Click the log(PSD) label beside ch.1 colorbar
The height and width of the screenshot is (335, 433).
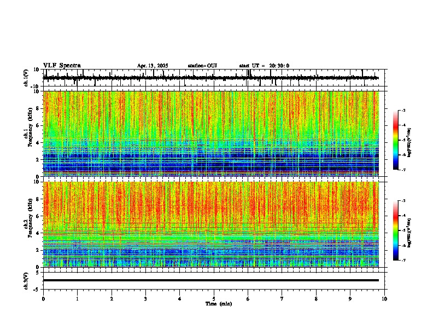[x=409, y=143]
